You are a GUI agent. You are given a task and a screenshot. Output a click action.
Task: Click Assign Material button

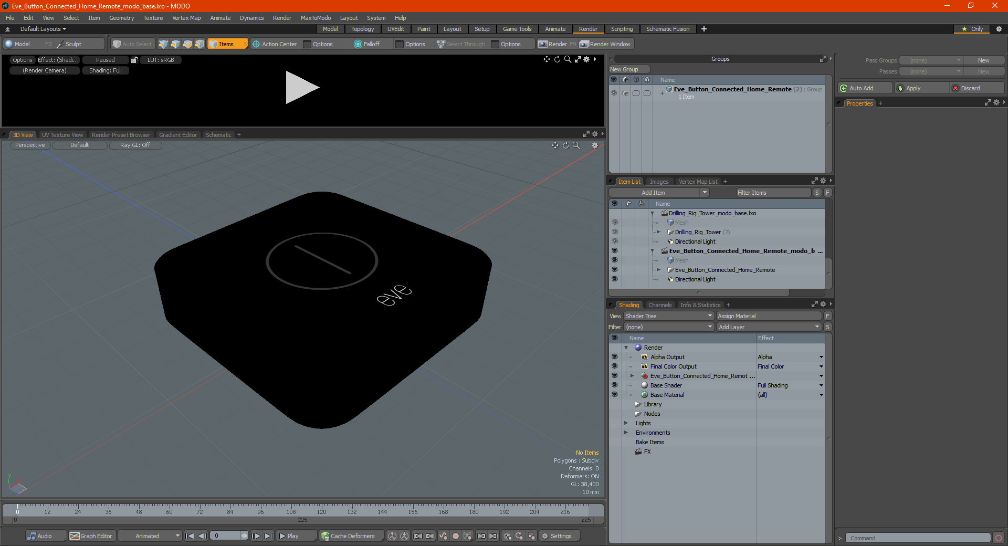click(769, 316)
